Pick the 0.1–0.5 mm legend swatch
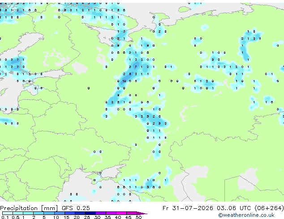Screen dimensions: 284x219 click(x=8, y=213)
